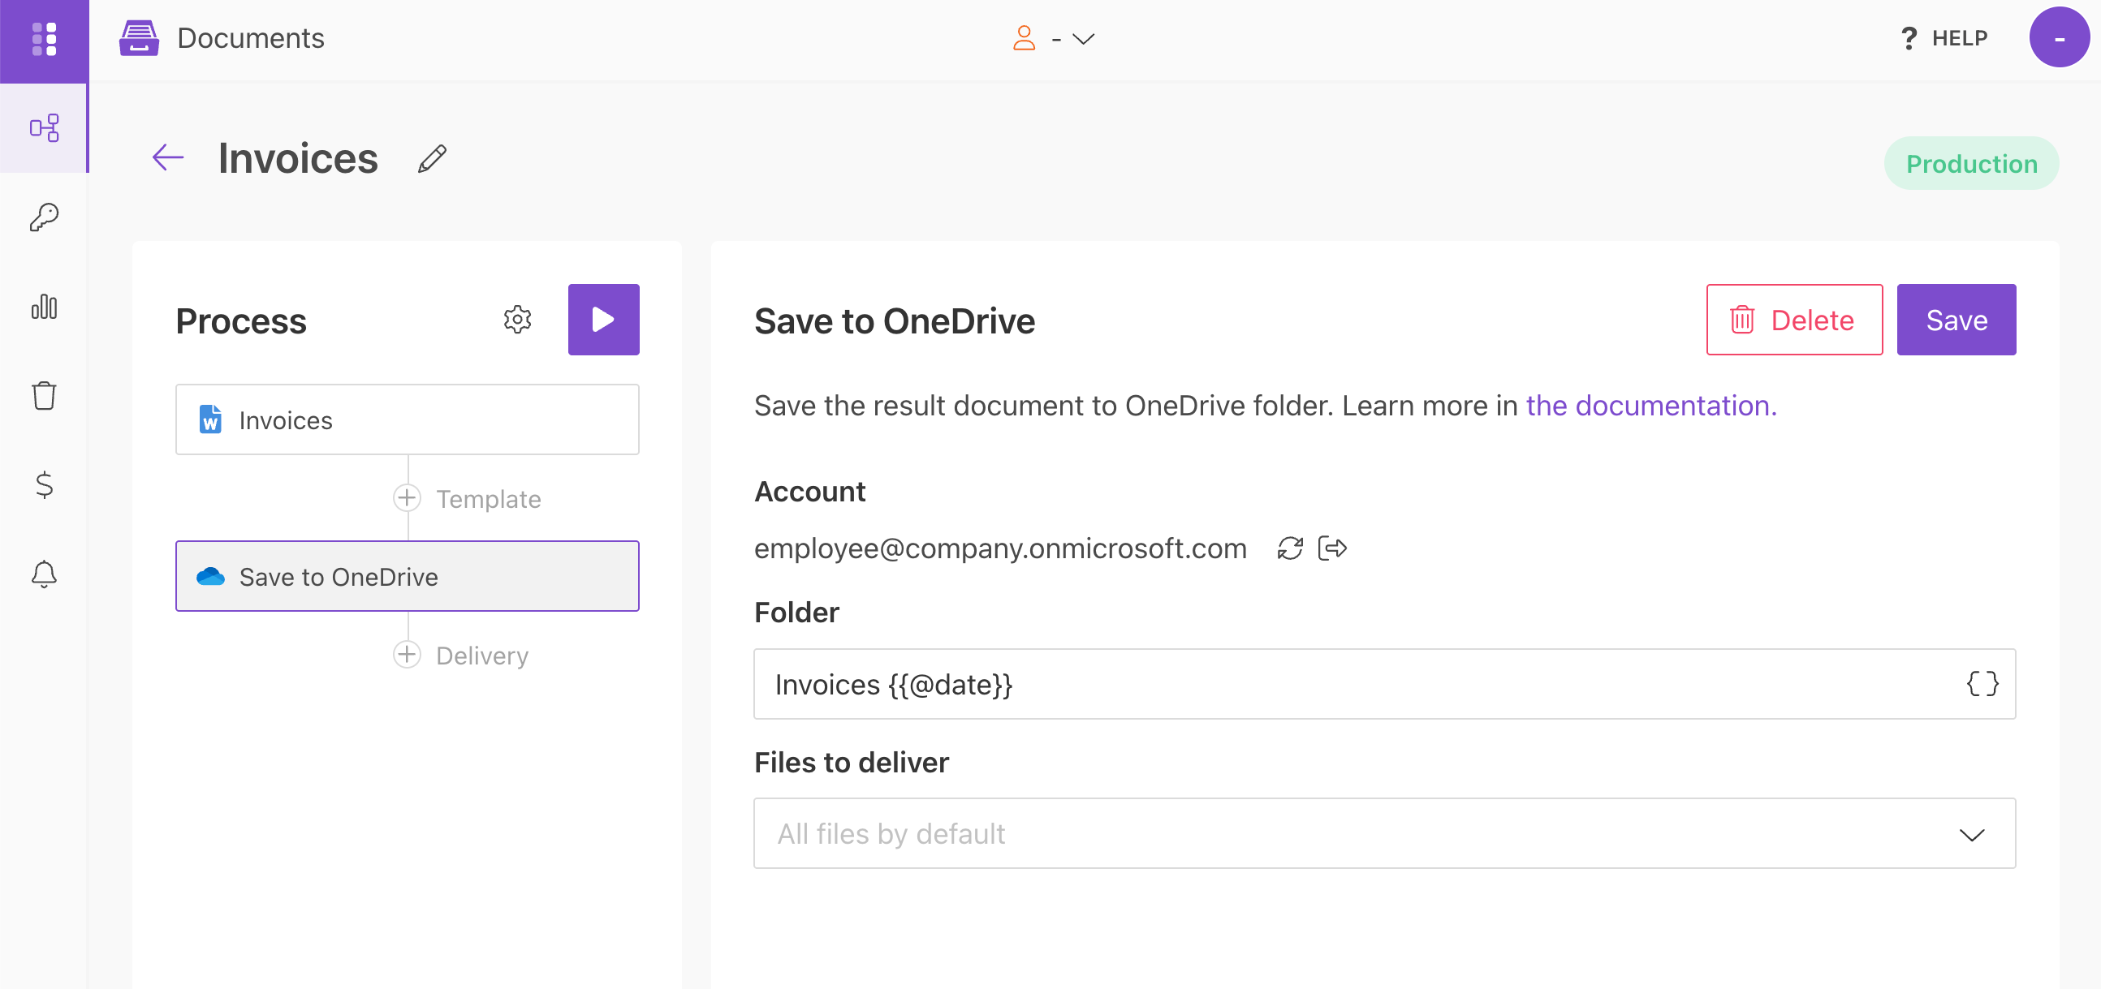The image size is (2101, 989).
Task: Open the workspace user dropdown
Action: (x=1054, y=38)
